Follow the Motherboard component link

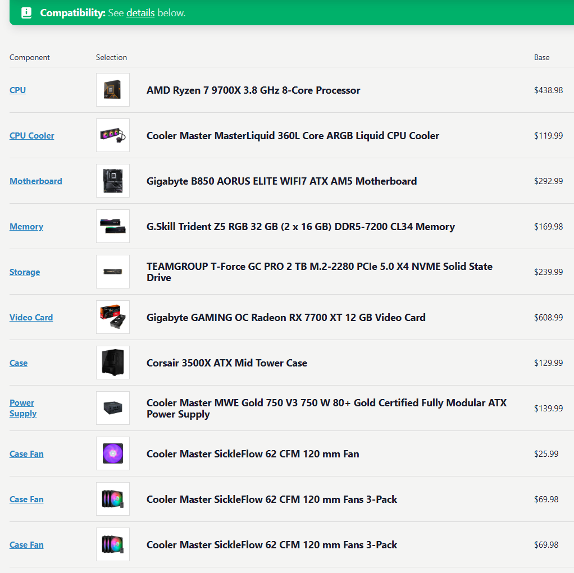[x=36, y=181]
